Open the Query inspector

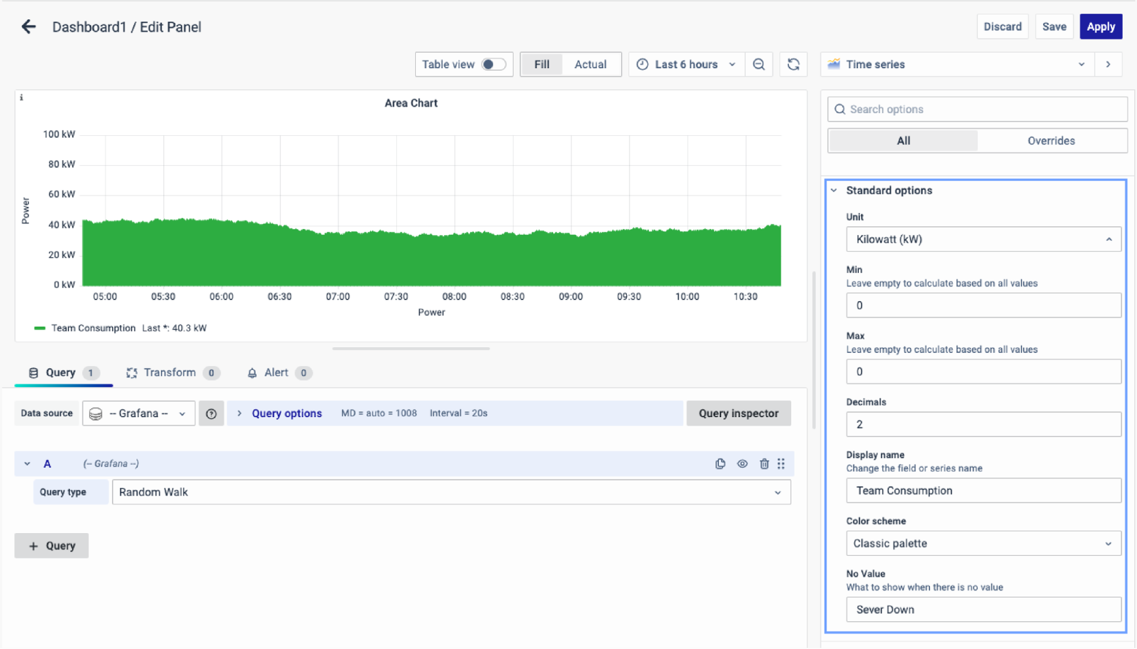coord(738,414)
